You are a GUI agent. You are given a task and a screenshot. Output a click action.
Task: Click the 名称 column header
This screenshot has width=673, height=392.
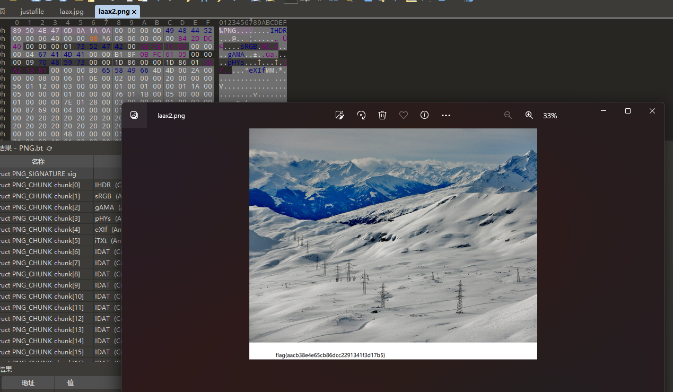[x=38, y=162]
